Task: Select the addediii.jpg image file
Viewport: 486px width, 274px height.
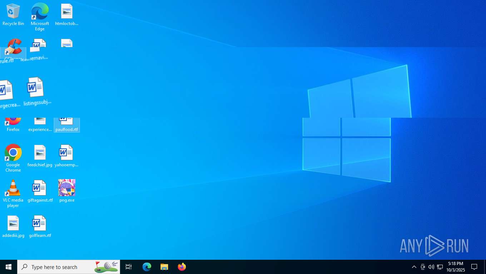Action: pyautogui.click(x=13, y=227)
